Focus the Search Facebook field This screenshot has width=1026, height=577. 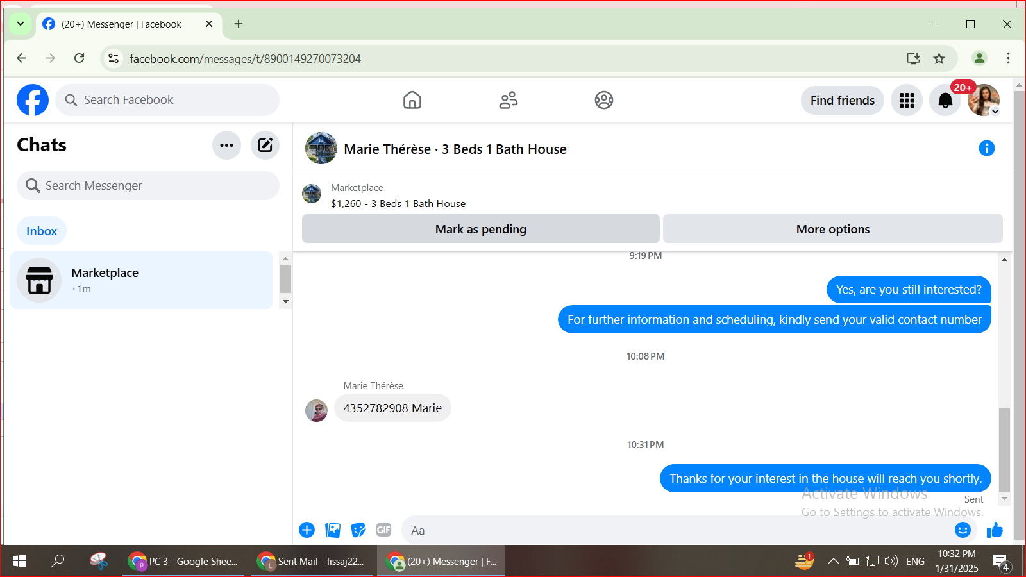pos(167,100)
